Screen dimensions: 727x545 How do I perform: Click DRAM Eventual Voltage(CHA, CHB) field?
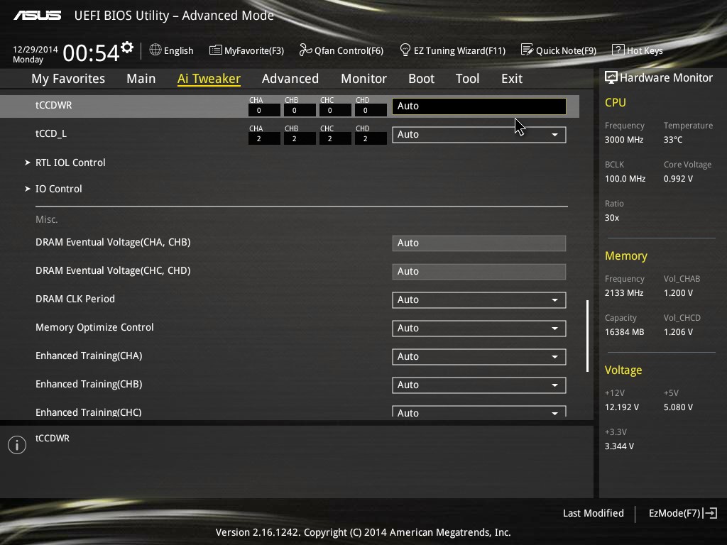479,243
